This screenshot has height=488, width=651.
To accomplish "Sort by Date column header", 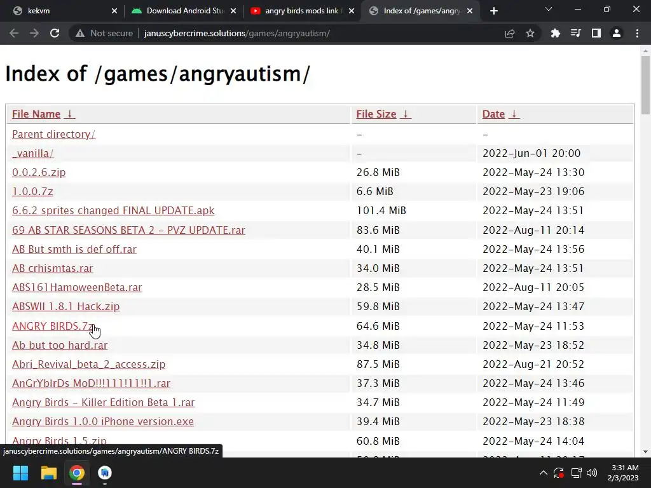I will click(493, 114).
